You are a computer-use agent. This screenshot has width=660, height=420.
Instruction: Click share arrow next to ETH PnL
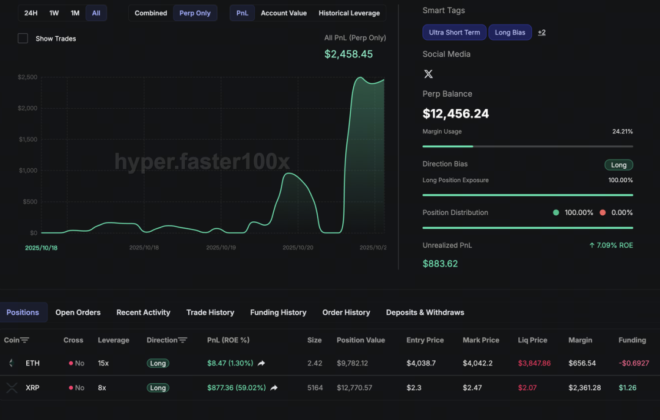point(262,363)
